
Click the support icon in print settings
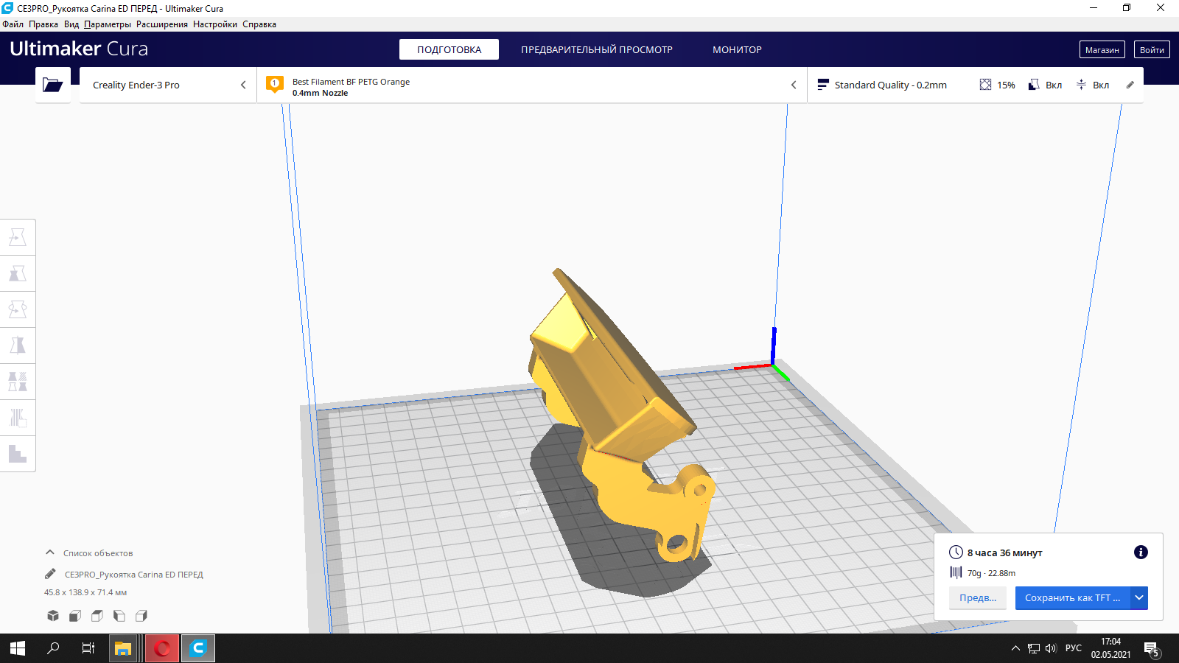click(1034, 85)
